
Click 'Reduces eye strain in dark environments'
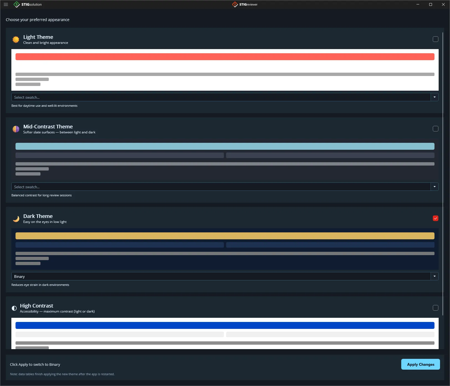click(x=40, y=285)
